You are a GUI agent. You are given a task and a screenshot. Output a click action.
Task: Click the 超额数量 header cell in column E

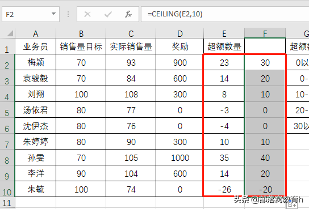click(x=224, y=46)
